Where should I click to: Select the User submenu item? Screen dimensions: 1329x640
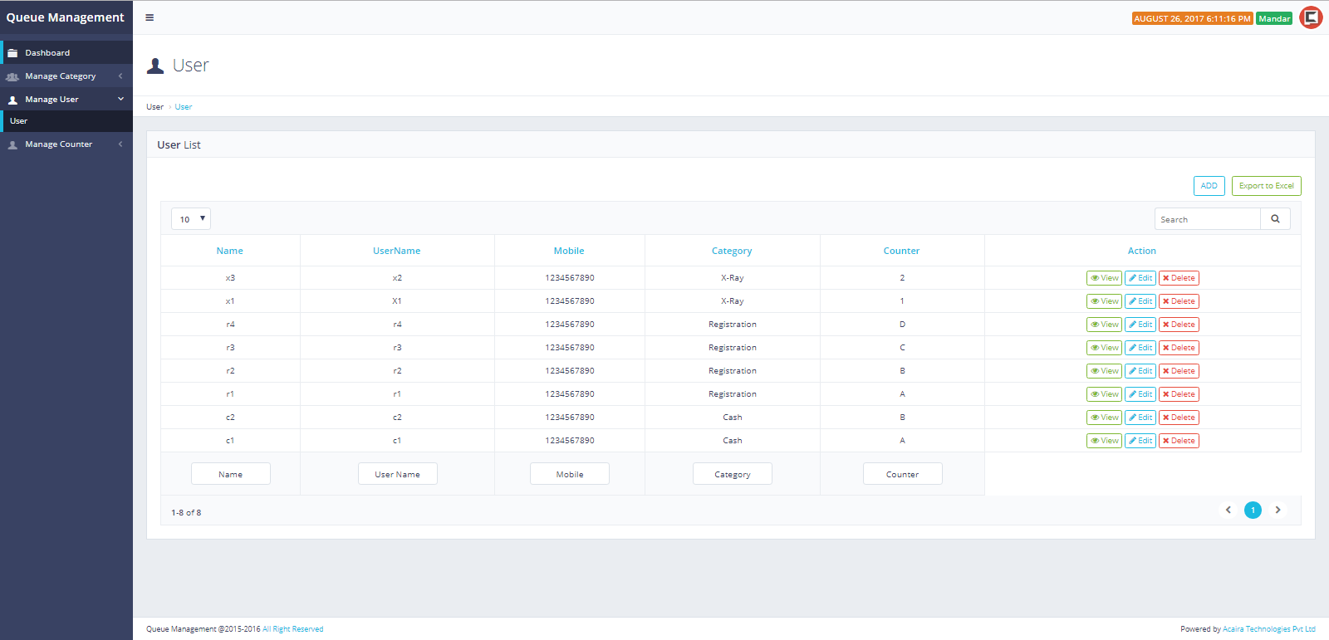point(19,121)
